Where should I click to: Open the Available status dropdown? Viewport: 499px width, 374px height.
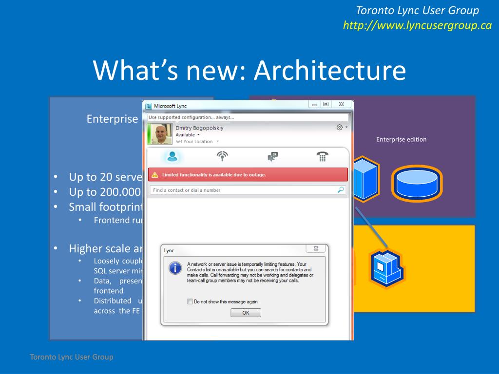pos(188,135)
